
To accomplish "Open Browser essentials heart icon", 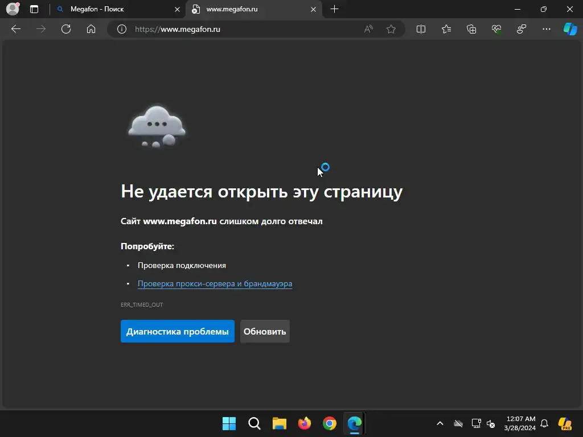I will 496,29.
